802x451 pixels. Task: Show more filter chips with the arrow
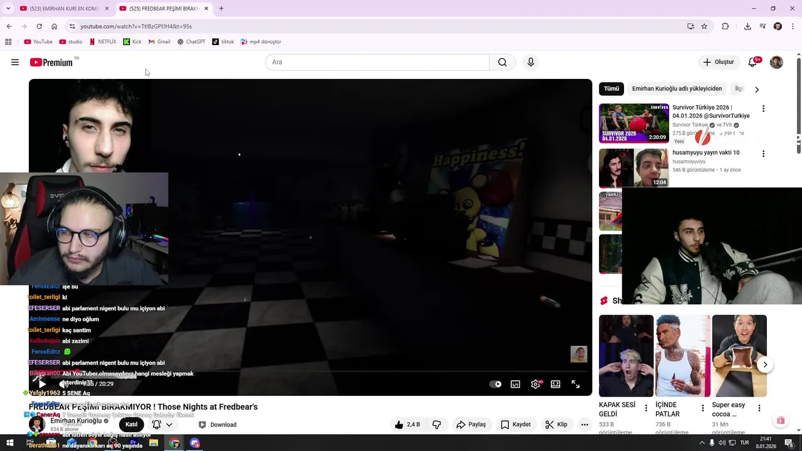[x=757, y=90]
